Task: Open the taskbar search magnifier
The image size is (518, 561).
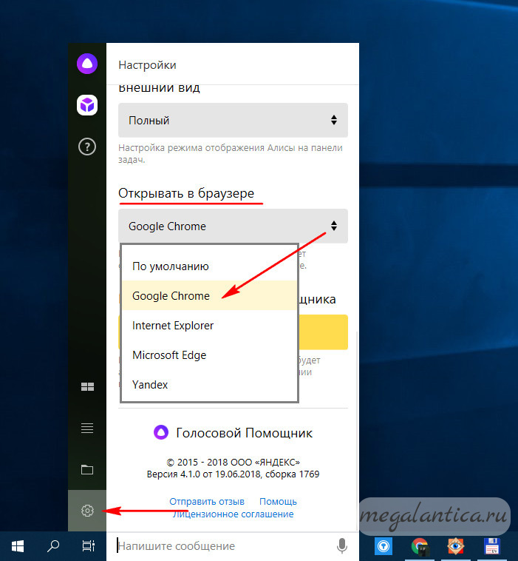Action: coord(53,546)
